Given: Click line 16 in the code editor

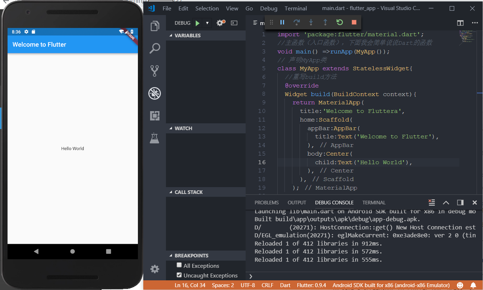Looking at the screenshot, I should click(363, 162).
